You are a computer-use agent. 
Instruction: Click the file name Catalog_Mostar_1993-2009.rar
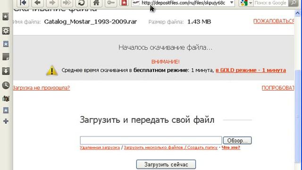point(90,22)
